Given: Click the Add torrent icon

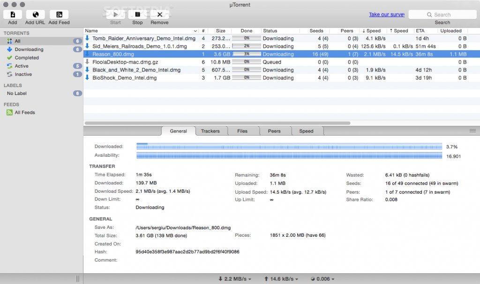Looking at the screenshot, I should (13, 15).
